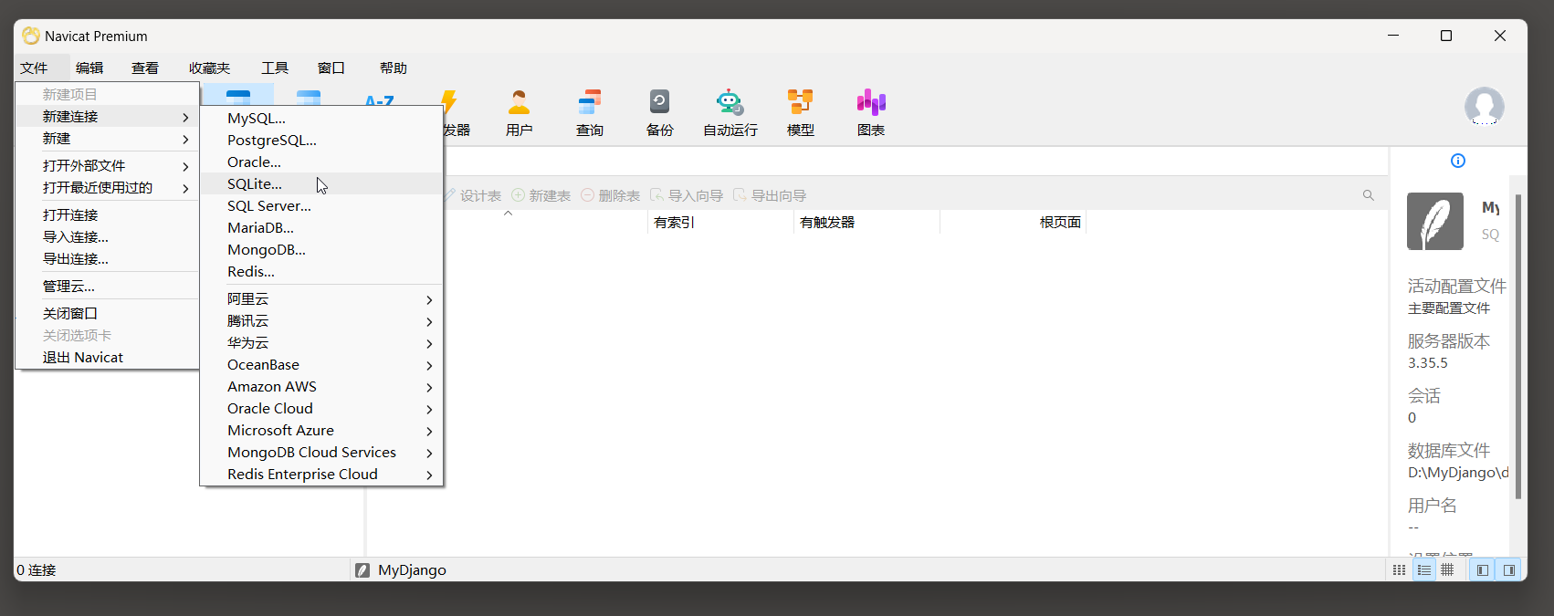Choose Oracle... new connection
1554x616 pixels.
(321, 162)
